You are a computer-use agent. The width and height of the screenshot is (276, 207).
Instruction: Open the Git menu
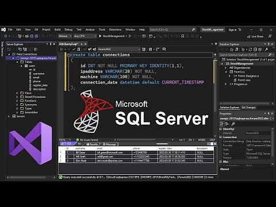pos(36,29)
